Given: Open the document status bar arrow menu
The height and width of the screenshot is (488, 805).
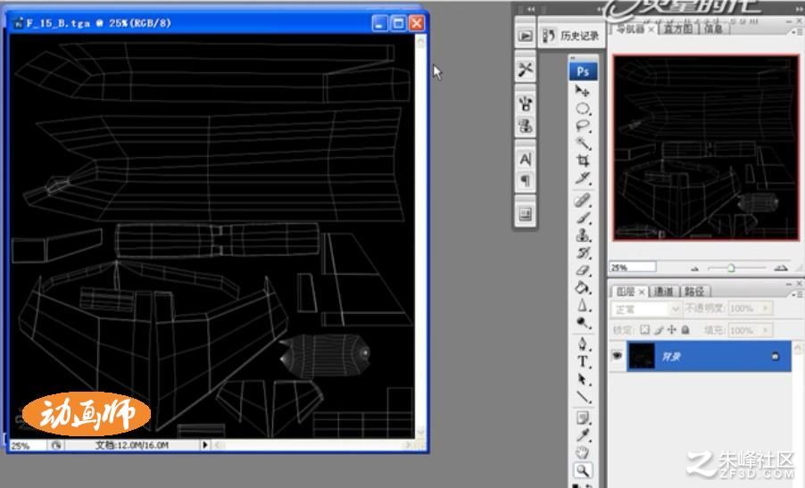Looking at the screenshot, I should pos(205,445).
